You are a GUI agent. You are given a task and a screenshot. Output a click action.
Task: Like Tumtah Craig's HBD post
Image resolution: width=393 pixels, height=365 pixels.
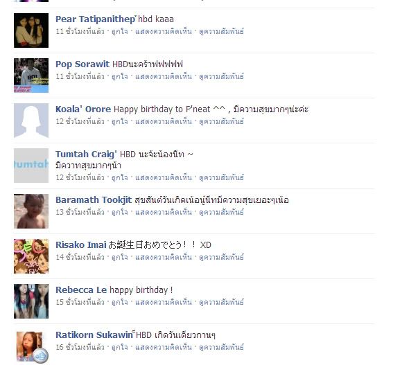click(119, 177)
